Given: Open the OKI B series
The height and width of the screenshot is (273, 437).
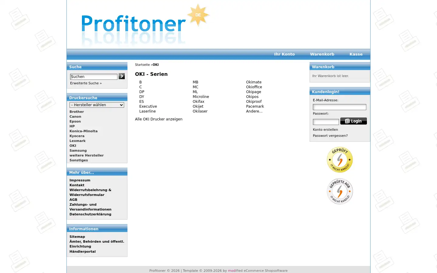Looking at the screenshot, I should (x=141, y=82).
